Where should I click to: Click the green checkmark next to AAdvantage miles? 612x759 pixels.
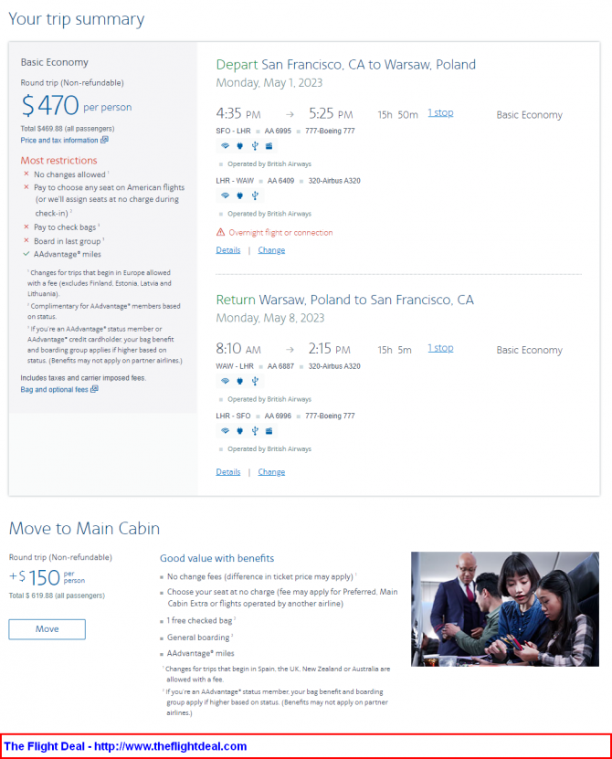(26, 254)
